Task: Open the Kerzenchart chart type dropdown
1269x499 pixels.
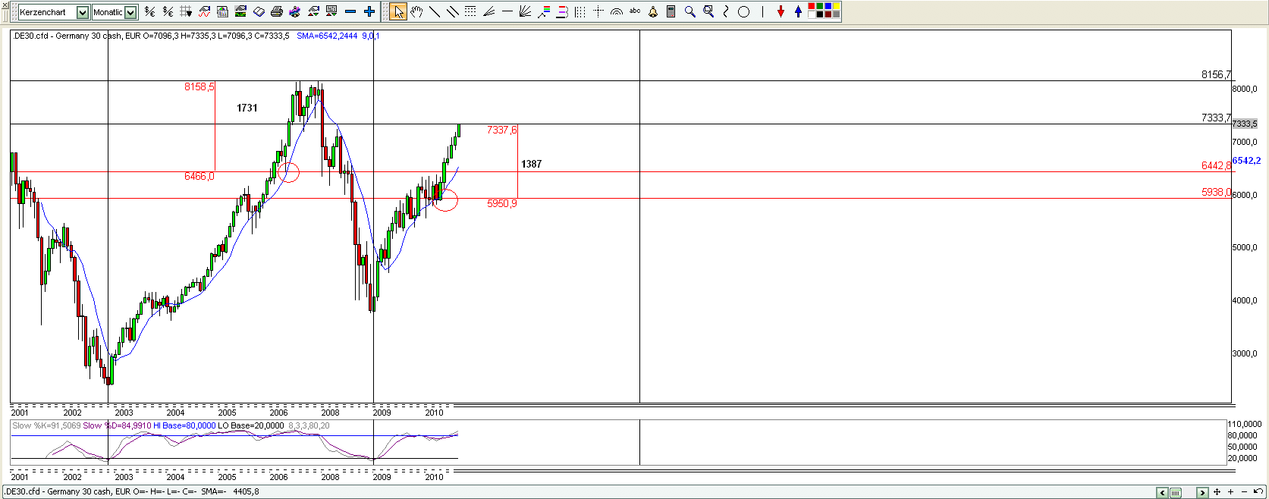Action: click(x=83, y=12)
